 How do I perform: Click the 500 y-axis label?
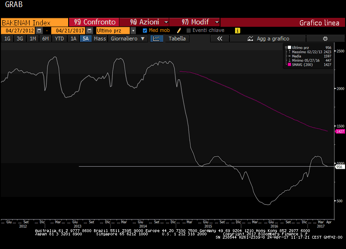tap(339, 201)
